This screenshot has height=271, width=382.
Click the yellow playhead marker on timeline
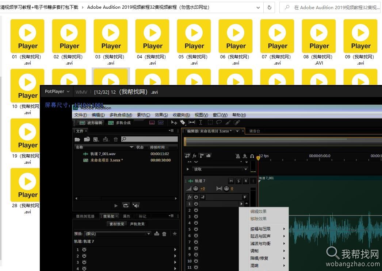click(258, 158)
